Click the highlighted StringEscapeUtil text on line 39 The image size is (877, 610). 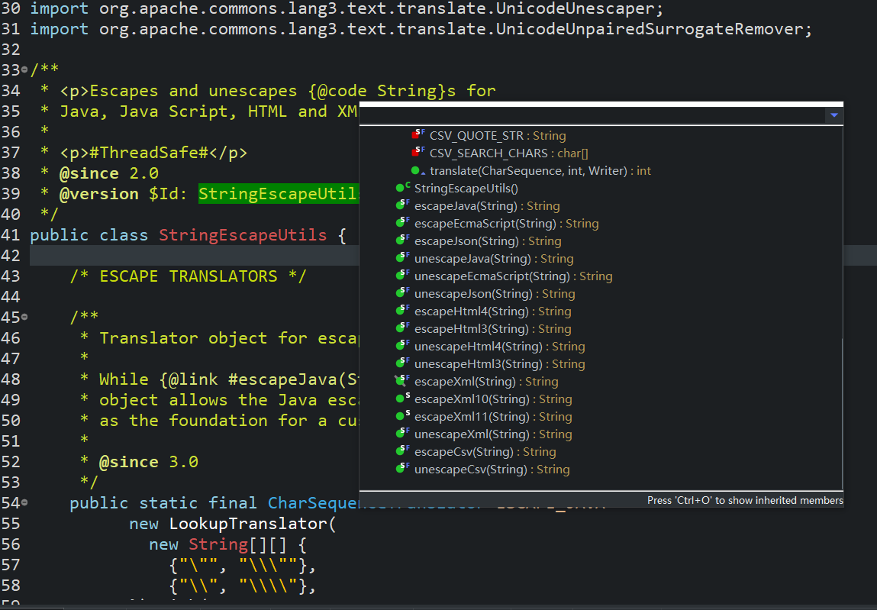(278, 194)
